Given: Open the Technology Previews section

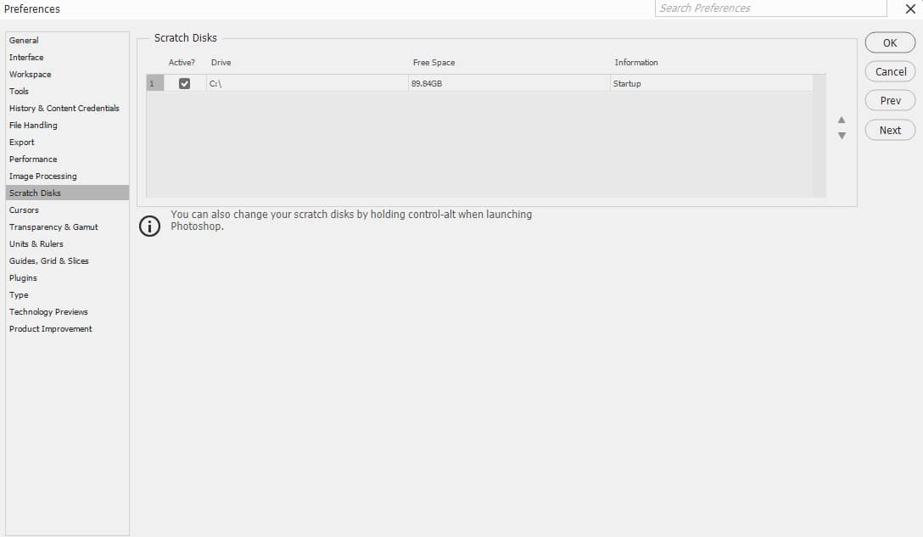Looking at the screenshot, I should pyautogui.click(x=48, y=311).
